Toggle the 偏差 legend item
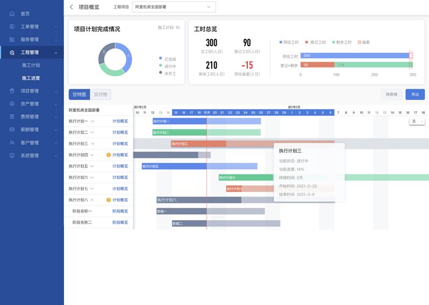This screenshot has width=429, height=305. pos(363,42)
